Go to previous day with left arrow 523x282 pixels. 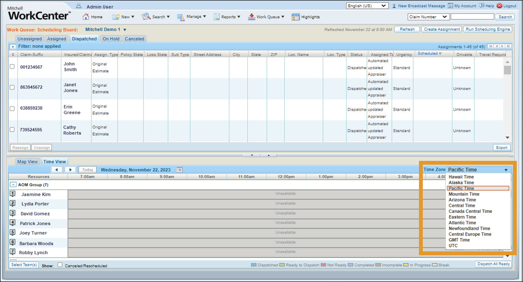pyautogui.click(x=57, y=169)
